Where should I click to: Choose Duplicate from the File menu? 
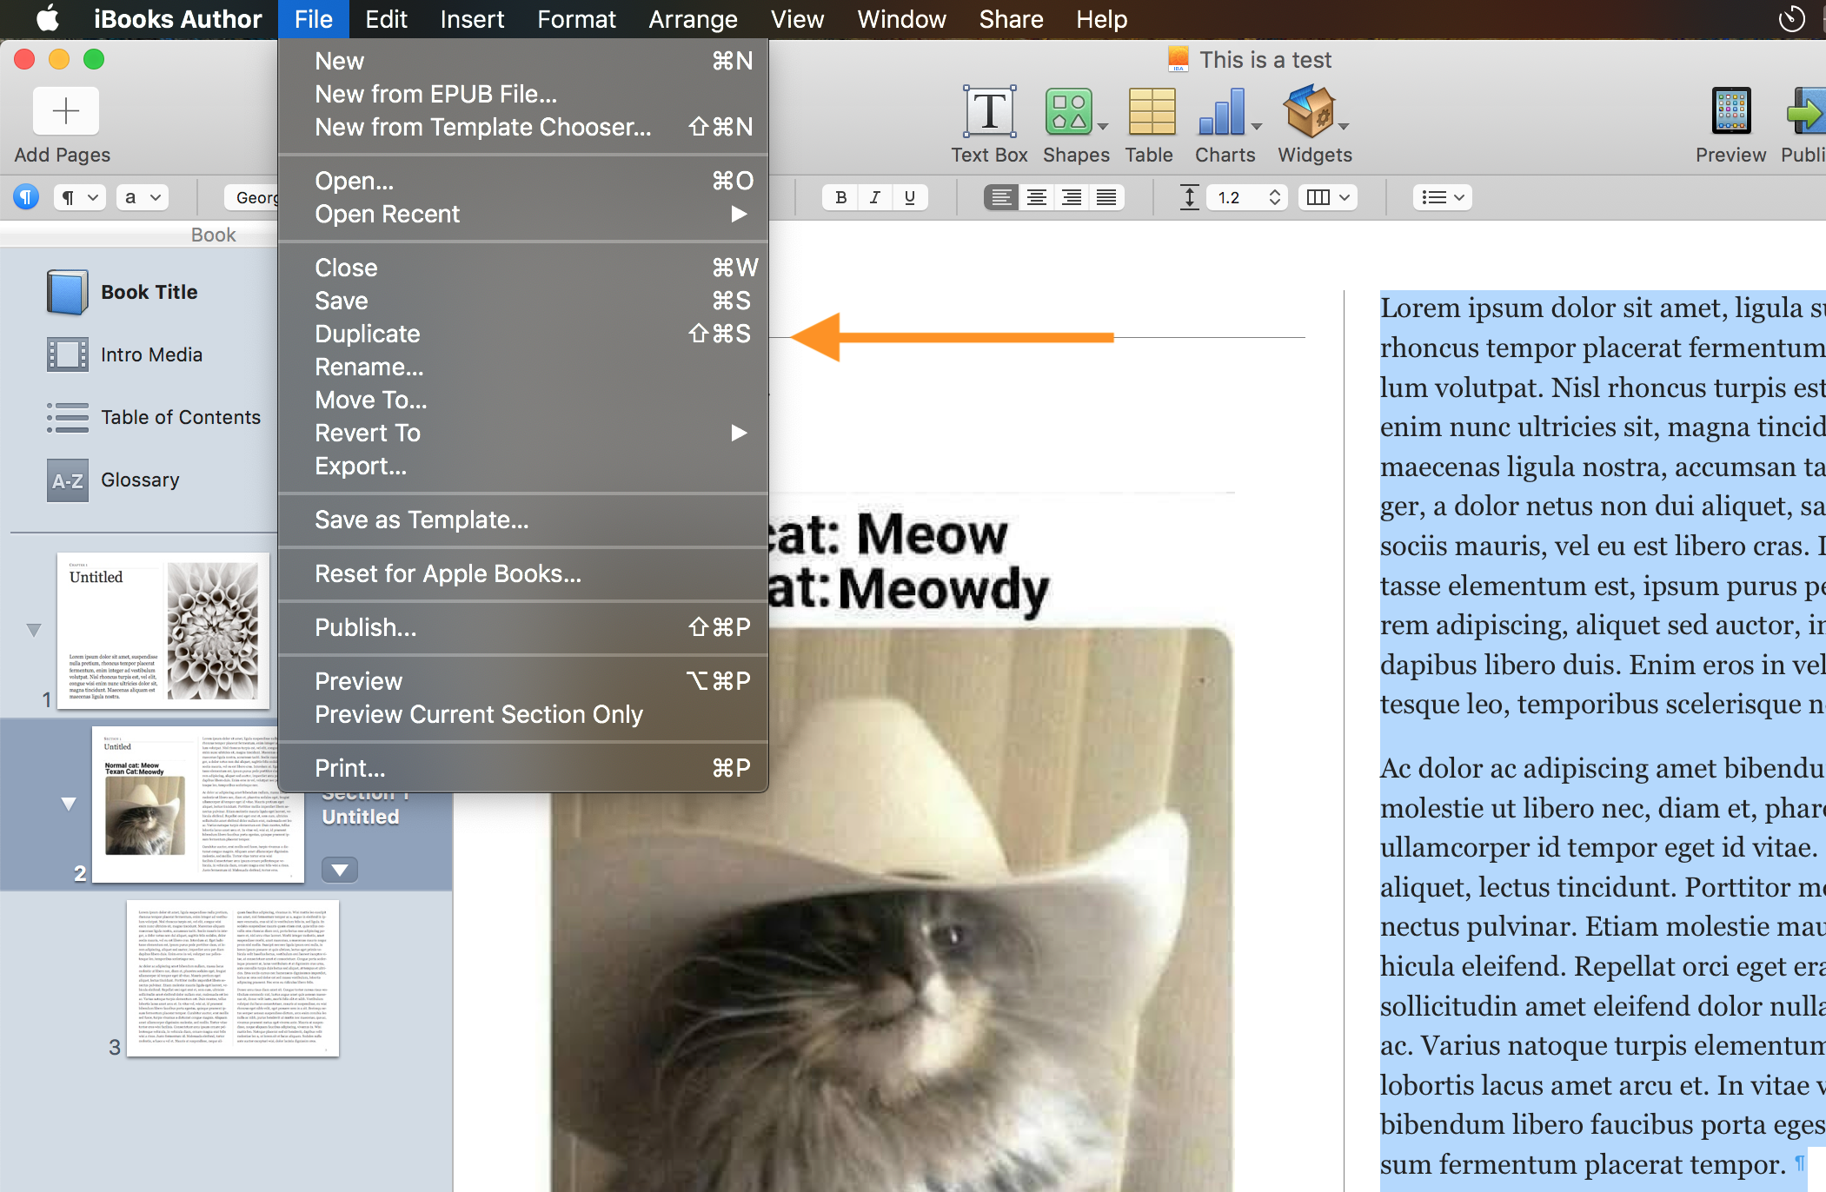[523, 334]
